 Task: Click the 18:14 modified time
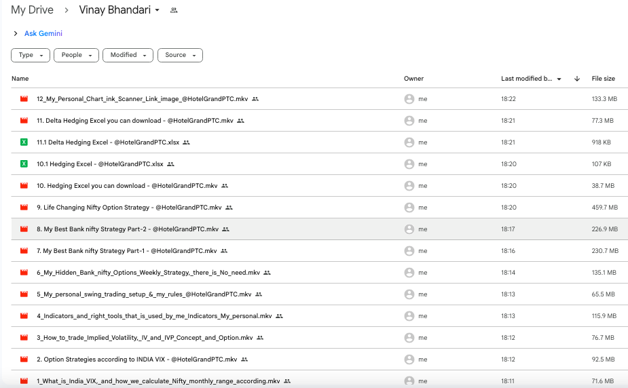pyautogui.click(x=509, y=273)
